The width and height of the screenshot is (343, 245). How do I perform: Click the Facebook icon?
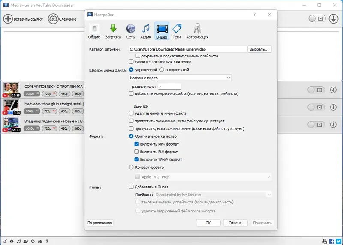coord(331,241)
